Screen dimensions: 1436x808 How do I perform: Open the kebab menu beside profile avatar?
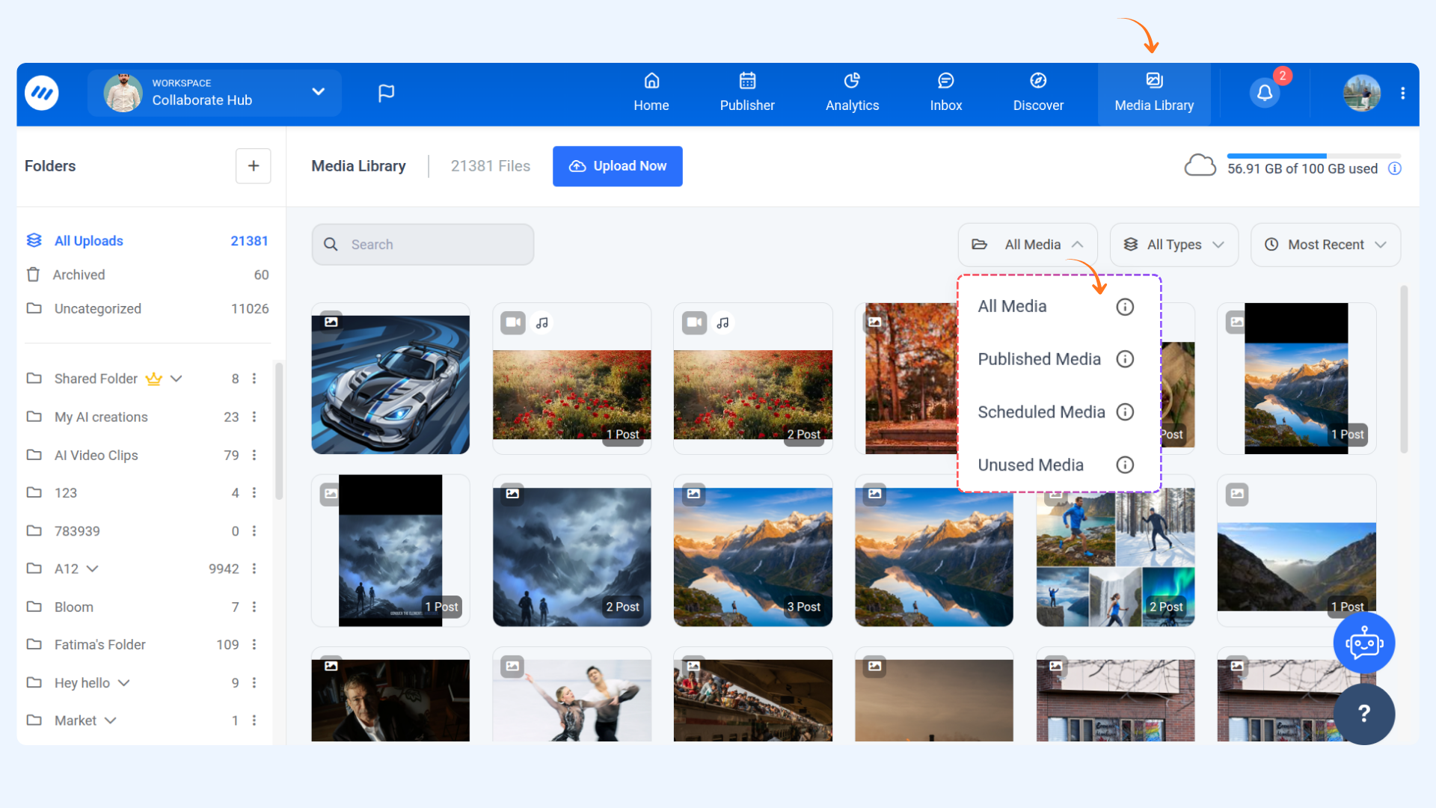point(1403,93)
